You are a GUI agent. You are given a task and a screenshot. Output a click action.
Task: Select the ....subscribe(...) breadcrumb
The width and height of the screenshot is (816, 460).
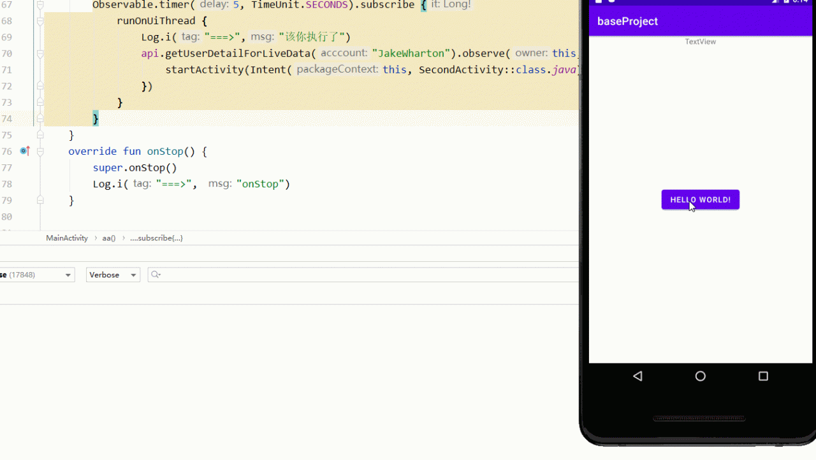click(x=156, y=238)
